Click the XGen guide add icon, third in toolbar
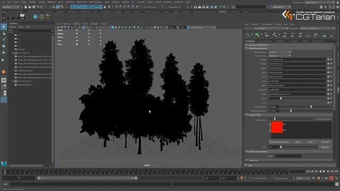The image size is (340, 191). pos(267,34)
